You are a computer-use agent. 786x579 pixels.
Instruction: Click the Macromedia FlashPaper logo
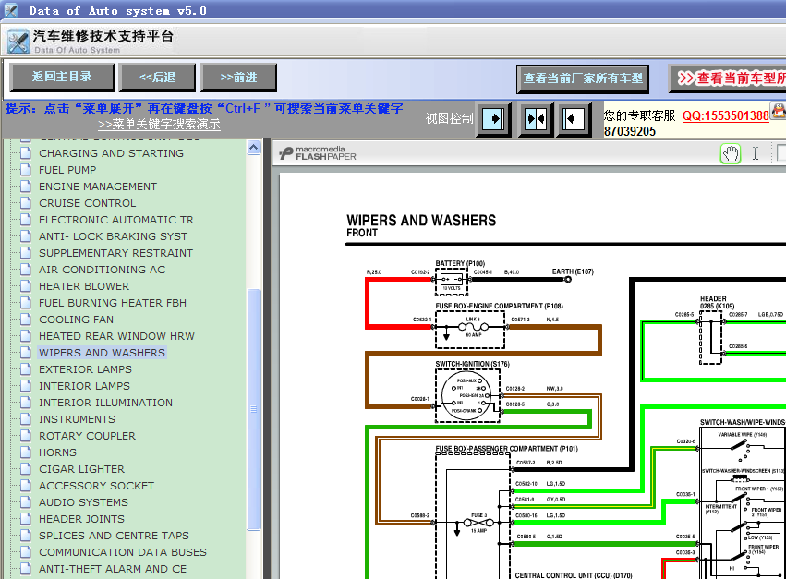318,153
